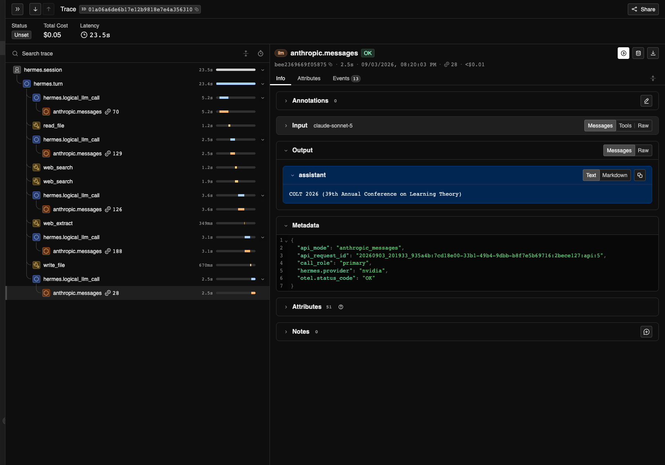Screen dimensions: 665x465
Task: Collapse the 3.1s hermes.logical_llm_call chevron
Action: 263,237
